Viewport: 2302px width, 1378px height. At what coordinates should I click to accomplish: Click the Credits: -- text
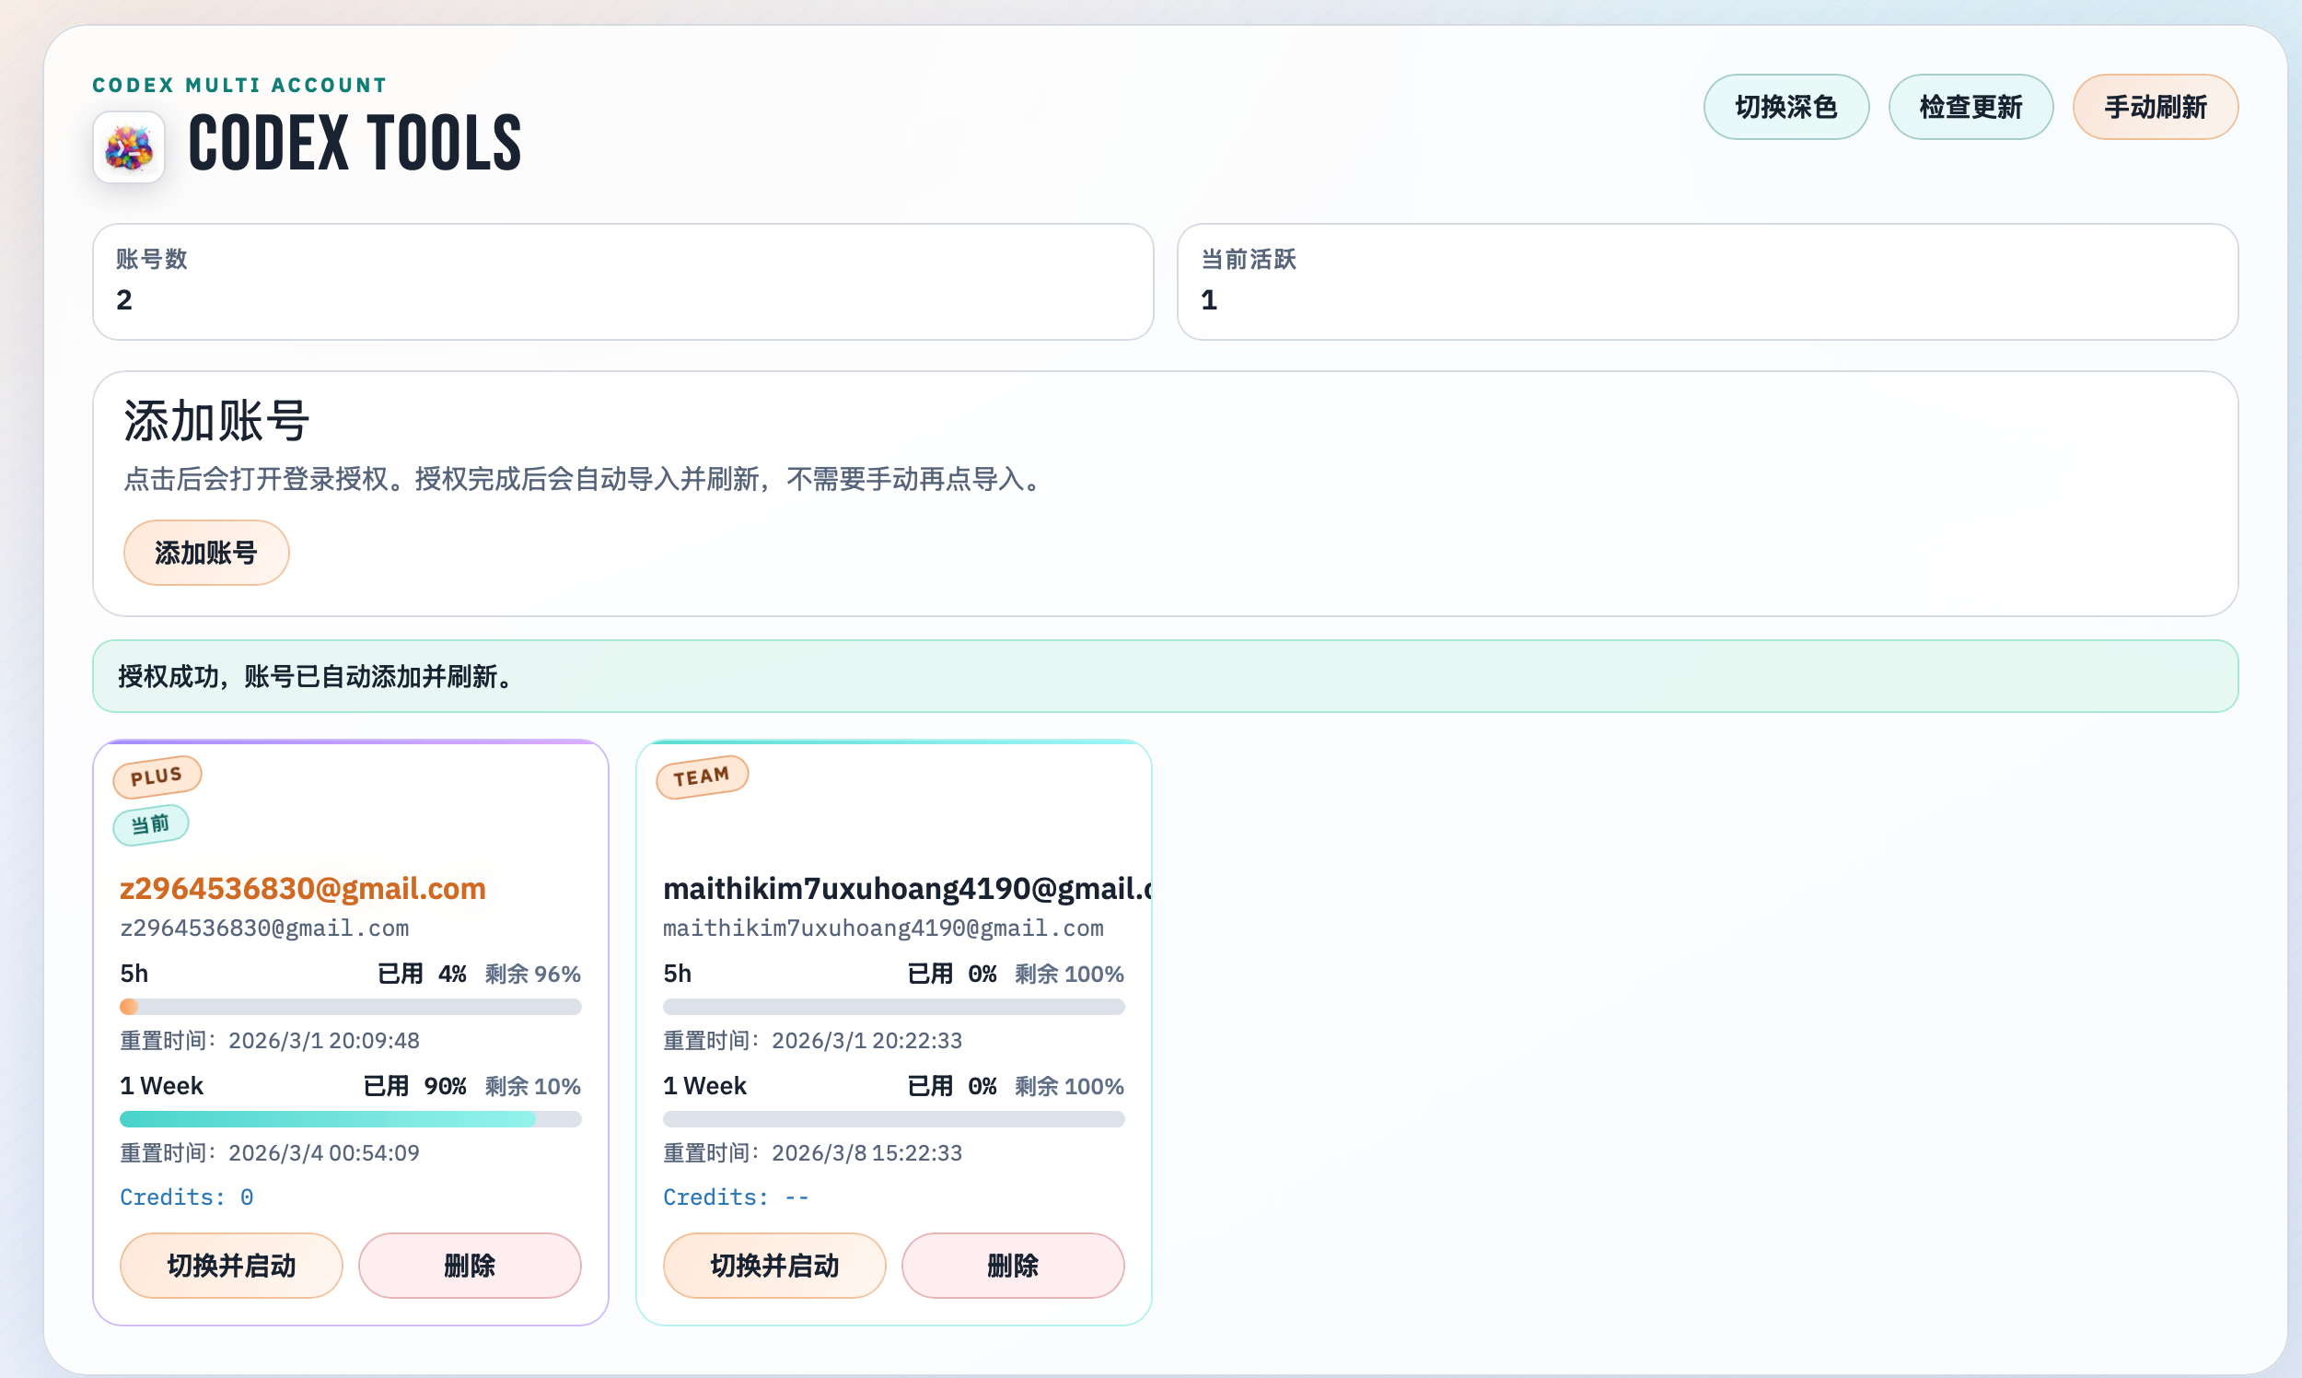point(735,1197)
